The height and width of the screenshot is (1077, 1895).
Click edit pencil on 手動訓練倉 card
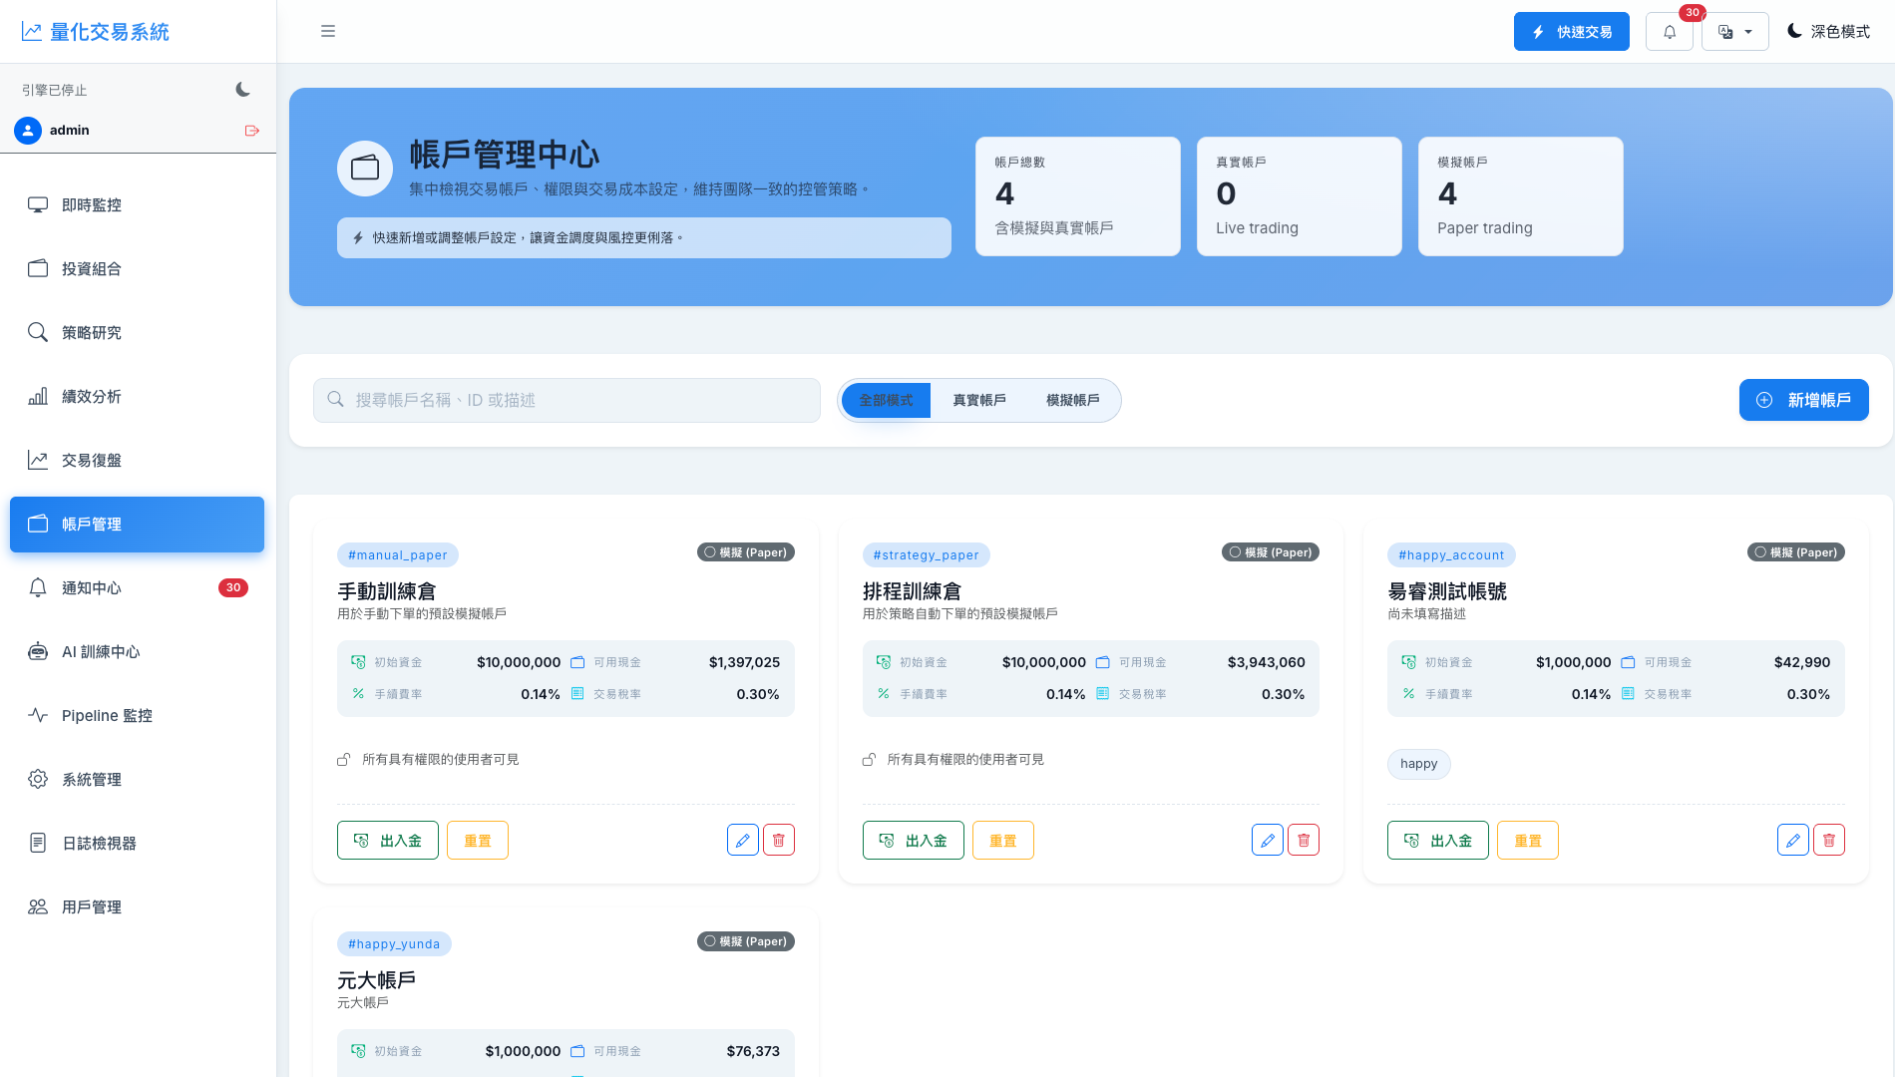point(743,841)
